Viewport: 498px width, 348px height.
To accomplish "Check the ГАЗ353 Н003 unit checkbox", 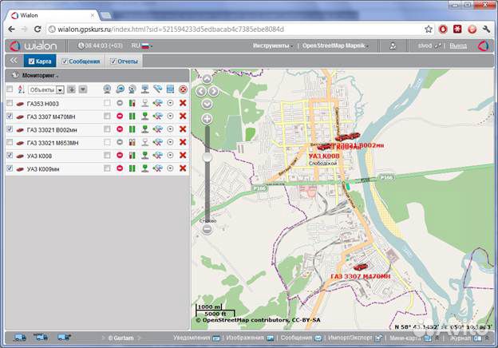I will (10, 104).
